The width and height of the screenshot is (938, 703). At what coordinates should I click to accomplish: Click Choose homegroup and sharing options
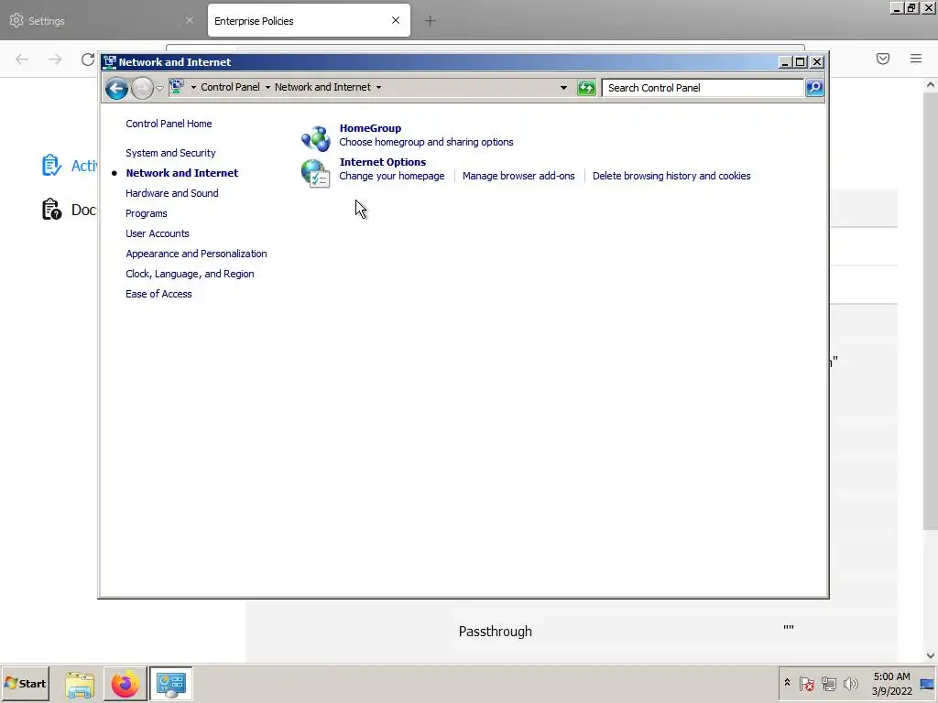pyautogui.click(x=426, y=142)
